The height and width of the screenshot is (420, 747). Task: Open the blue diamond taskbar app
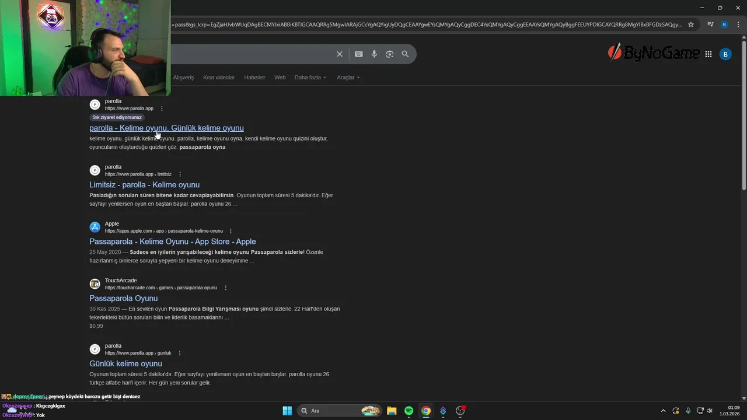pyautogui.click(x=443, y=411)
